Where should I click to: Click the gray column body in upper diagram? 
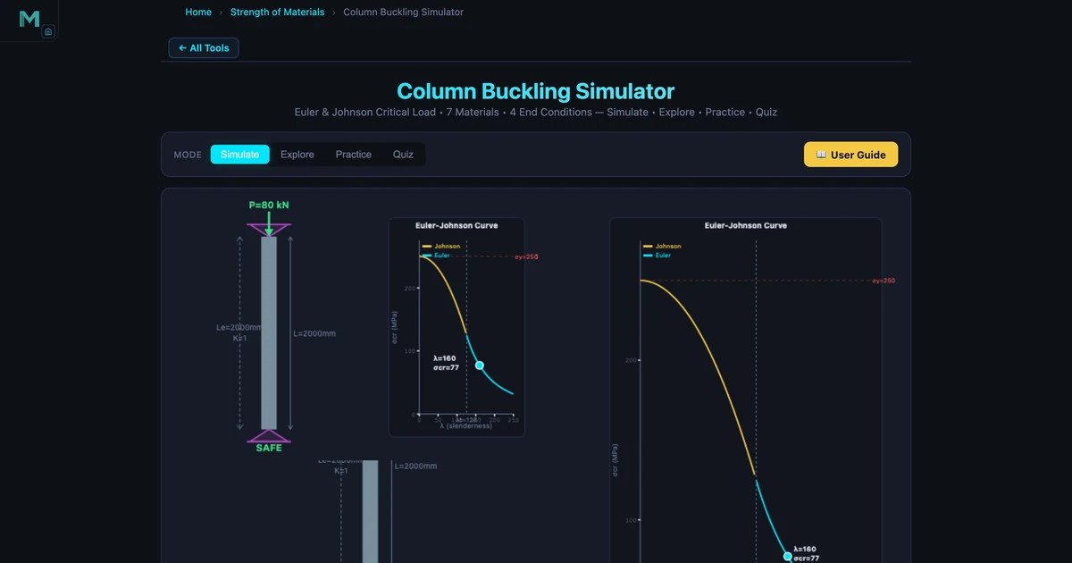pyautogui.click(x=269, y=333)
